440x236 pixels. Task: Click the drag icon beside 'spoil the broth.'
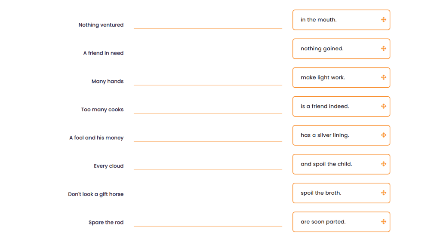pyautogui.click(x=383, y=193)
